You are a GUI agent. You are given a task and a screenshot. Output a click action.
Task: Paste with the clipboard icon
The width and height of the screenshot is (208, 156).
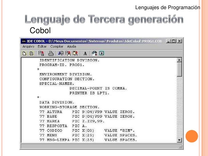coord(75,53)
